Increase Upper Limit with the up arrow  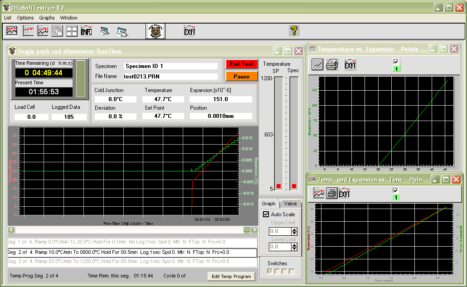(295, 229)
